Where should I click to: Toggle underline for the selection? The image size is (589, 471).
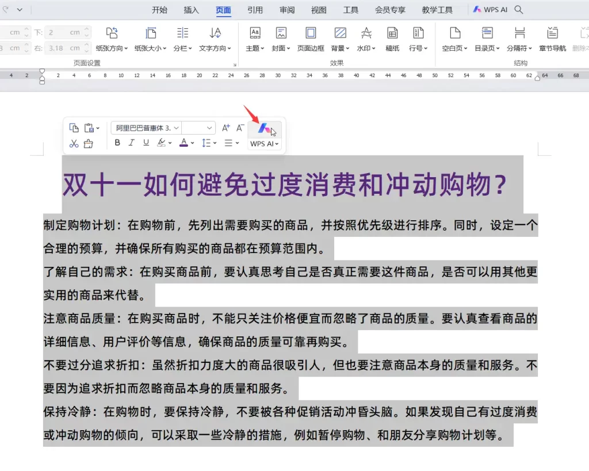(146, 143)
